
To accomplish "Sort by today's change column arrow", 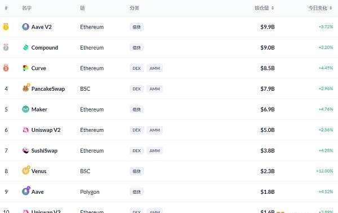I will (331, 8).
